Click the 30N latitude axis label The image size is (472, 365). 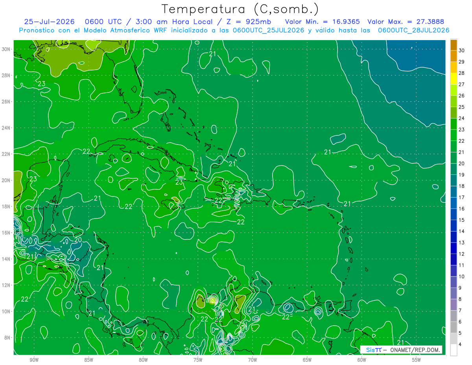click(6, 49)
